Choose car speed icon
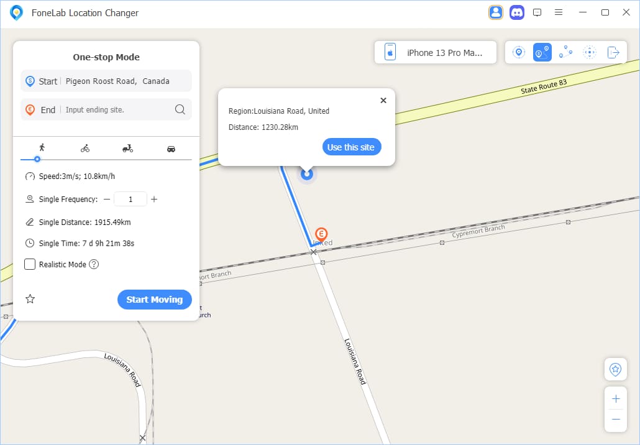The width and height of the screenshot is (640, 445). point(171,149)
